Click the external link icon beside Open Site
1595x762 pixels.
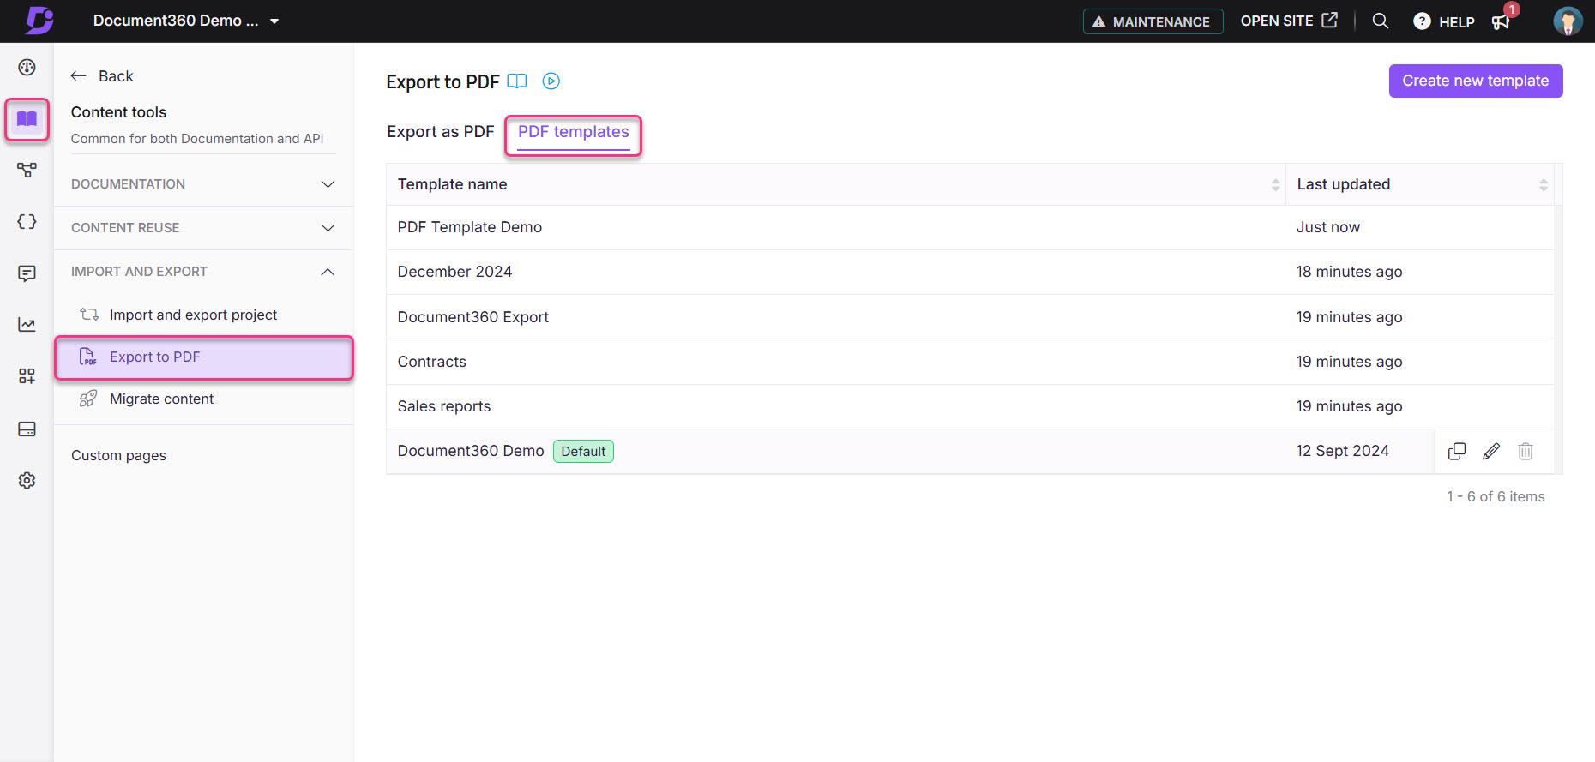tap(1329, 21)
